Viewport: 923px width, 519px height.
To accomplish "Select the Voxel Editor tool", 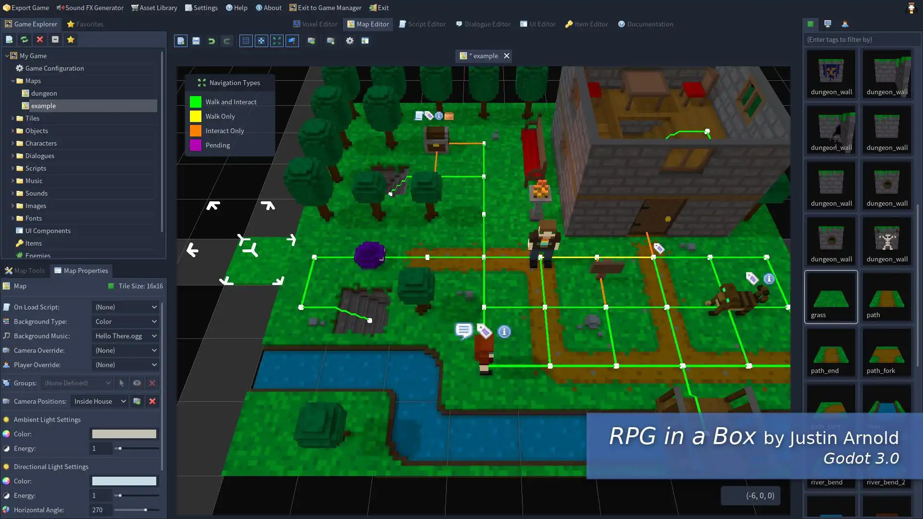I will (315, 24).
